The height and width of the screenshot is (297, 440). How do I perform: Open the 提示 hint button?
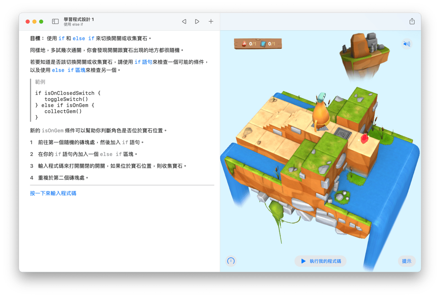pos(406,261)
